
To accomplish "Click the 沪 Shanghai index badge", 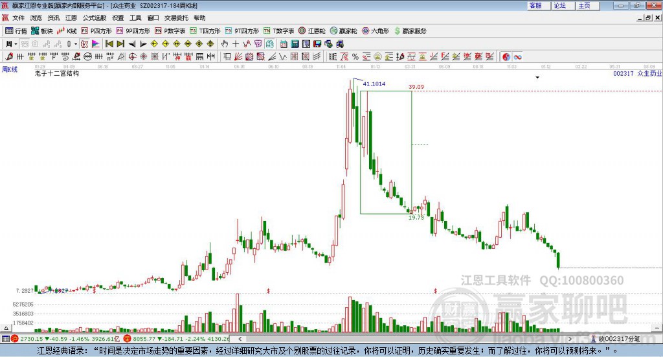I will (15, 339).
